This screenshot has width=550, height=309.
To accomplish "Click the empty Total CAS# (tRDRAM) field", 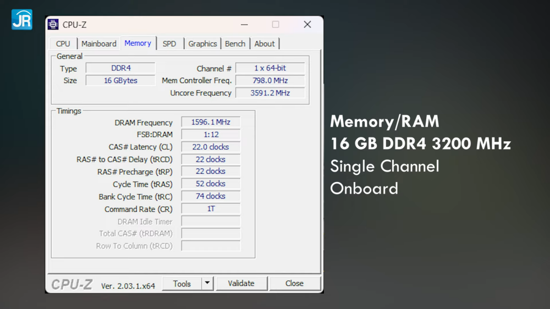I will (211, 234).
